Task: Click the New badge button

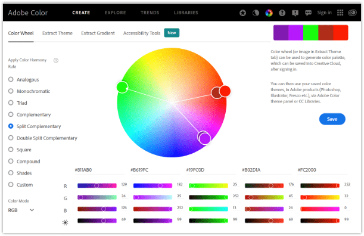Action: click(172, 33)
